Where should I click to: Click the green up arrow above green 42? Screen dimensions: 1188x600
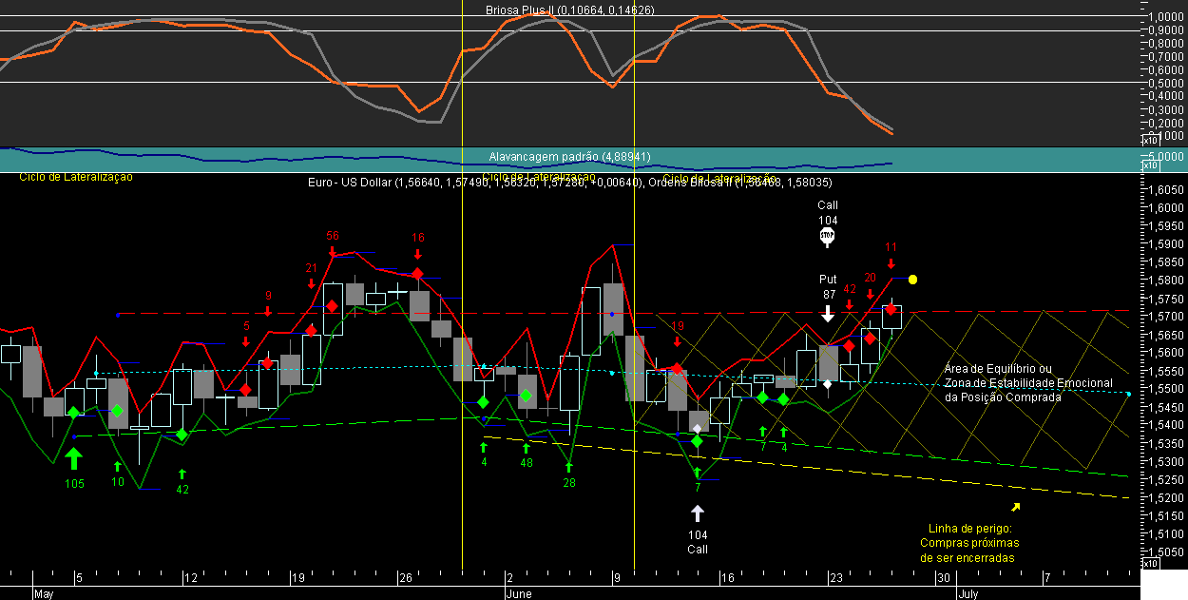click(x=182, y=473)
